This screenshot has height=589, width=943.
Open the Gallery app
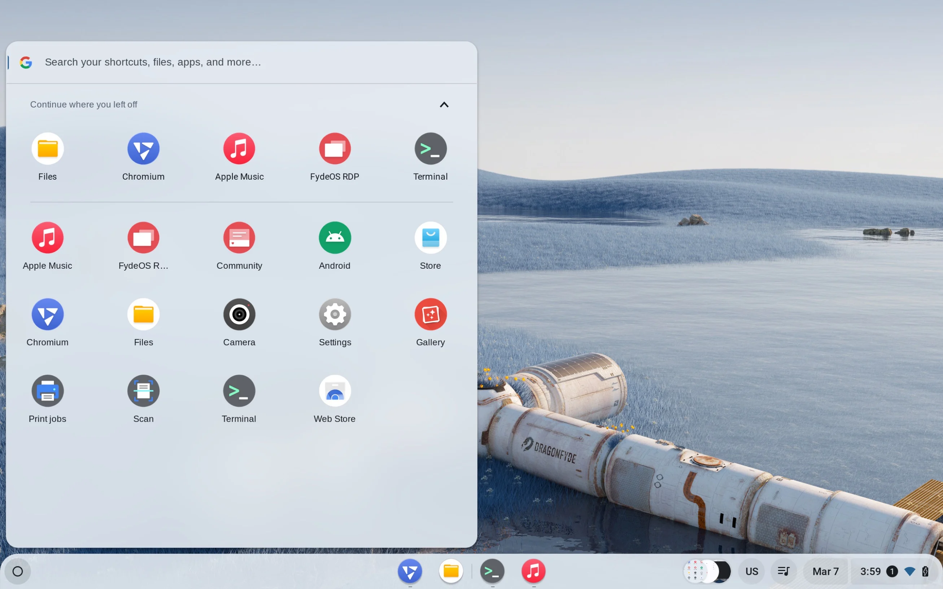430,315
